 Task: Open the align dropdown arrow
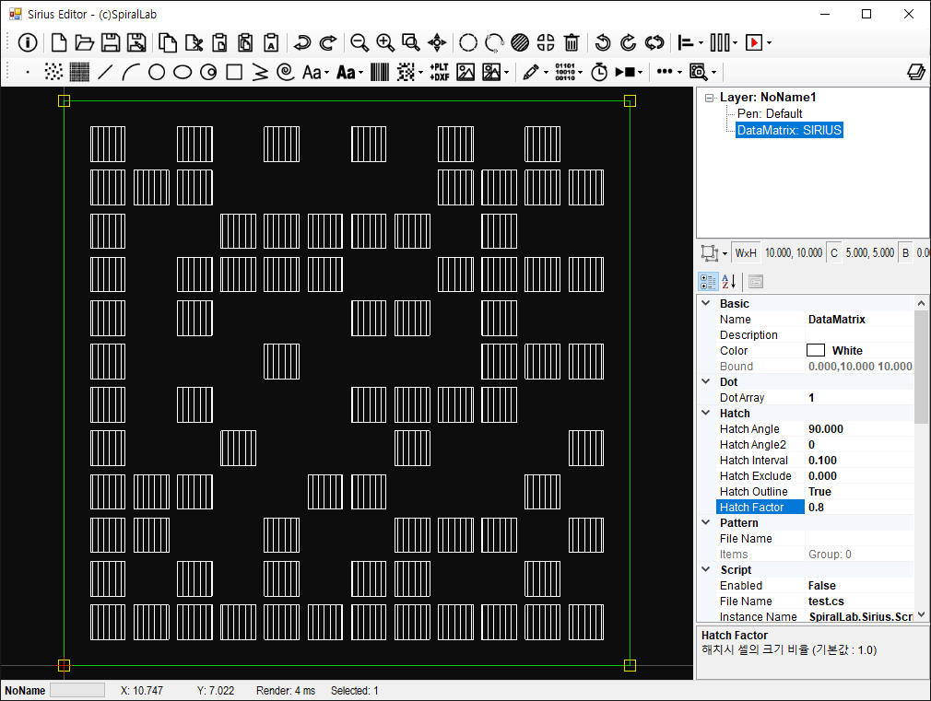701,43
